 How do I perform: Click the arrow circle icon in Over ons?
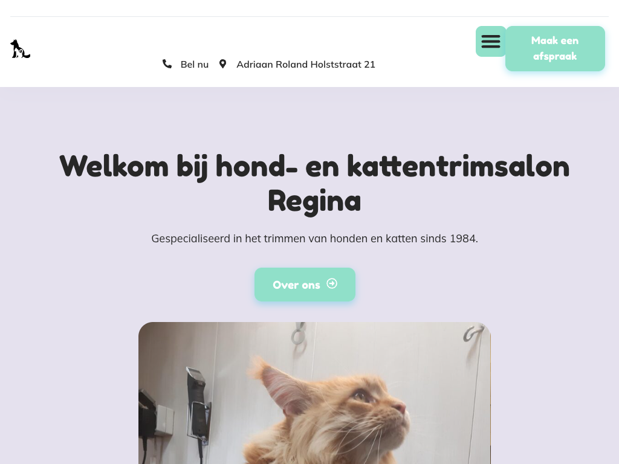[x=332, y=284]
